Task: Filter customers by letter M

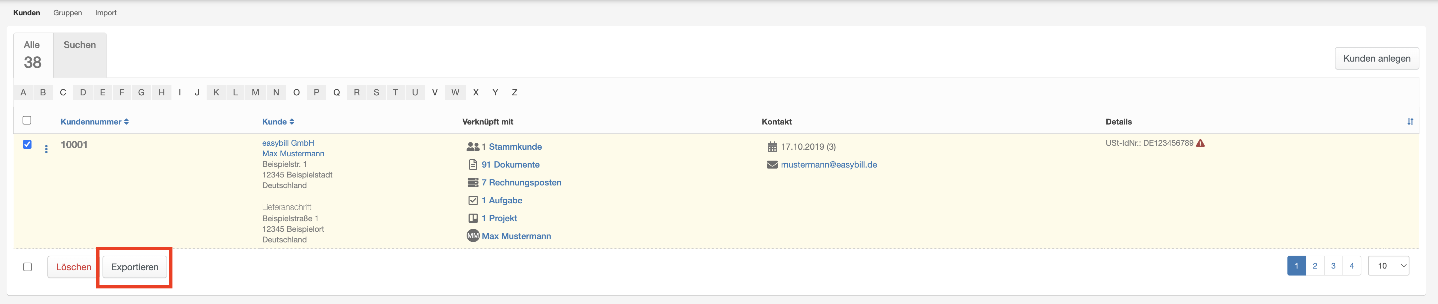Action: 255,93
